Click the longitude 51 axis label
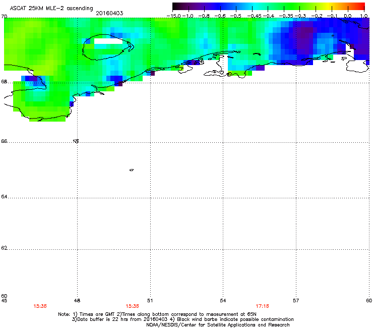The image size is (373, 328). 150,301
